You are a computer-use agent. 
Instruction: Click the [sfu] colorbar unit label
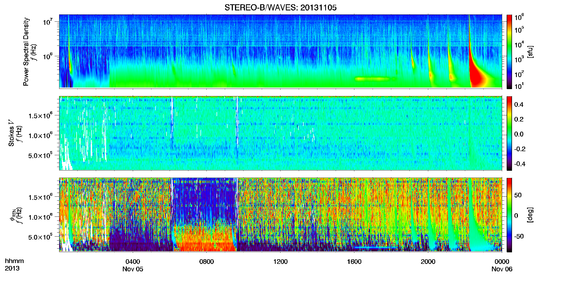(530, 52)
